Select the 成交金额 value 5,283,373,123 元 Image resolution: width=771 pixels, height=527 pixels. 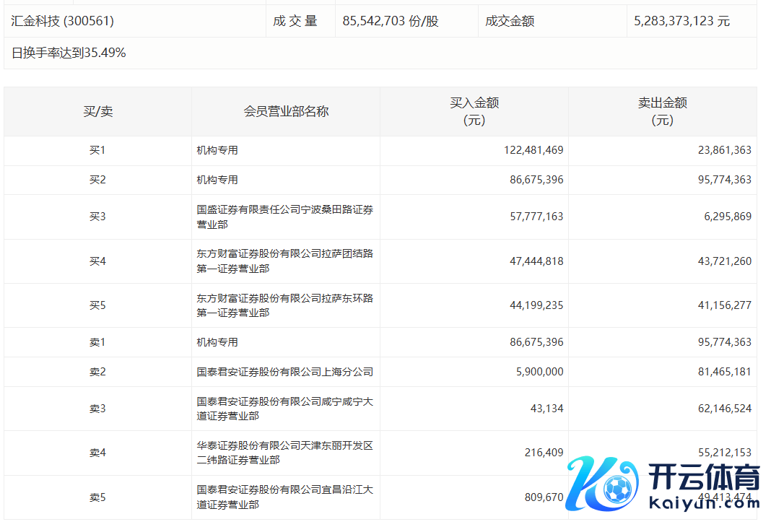coord(681,22)
